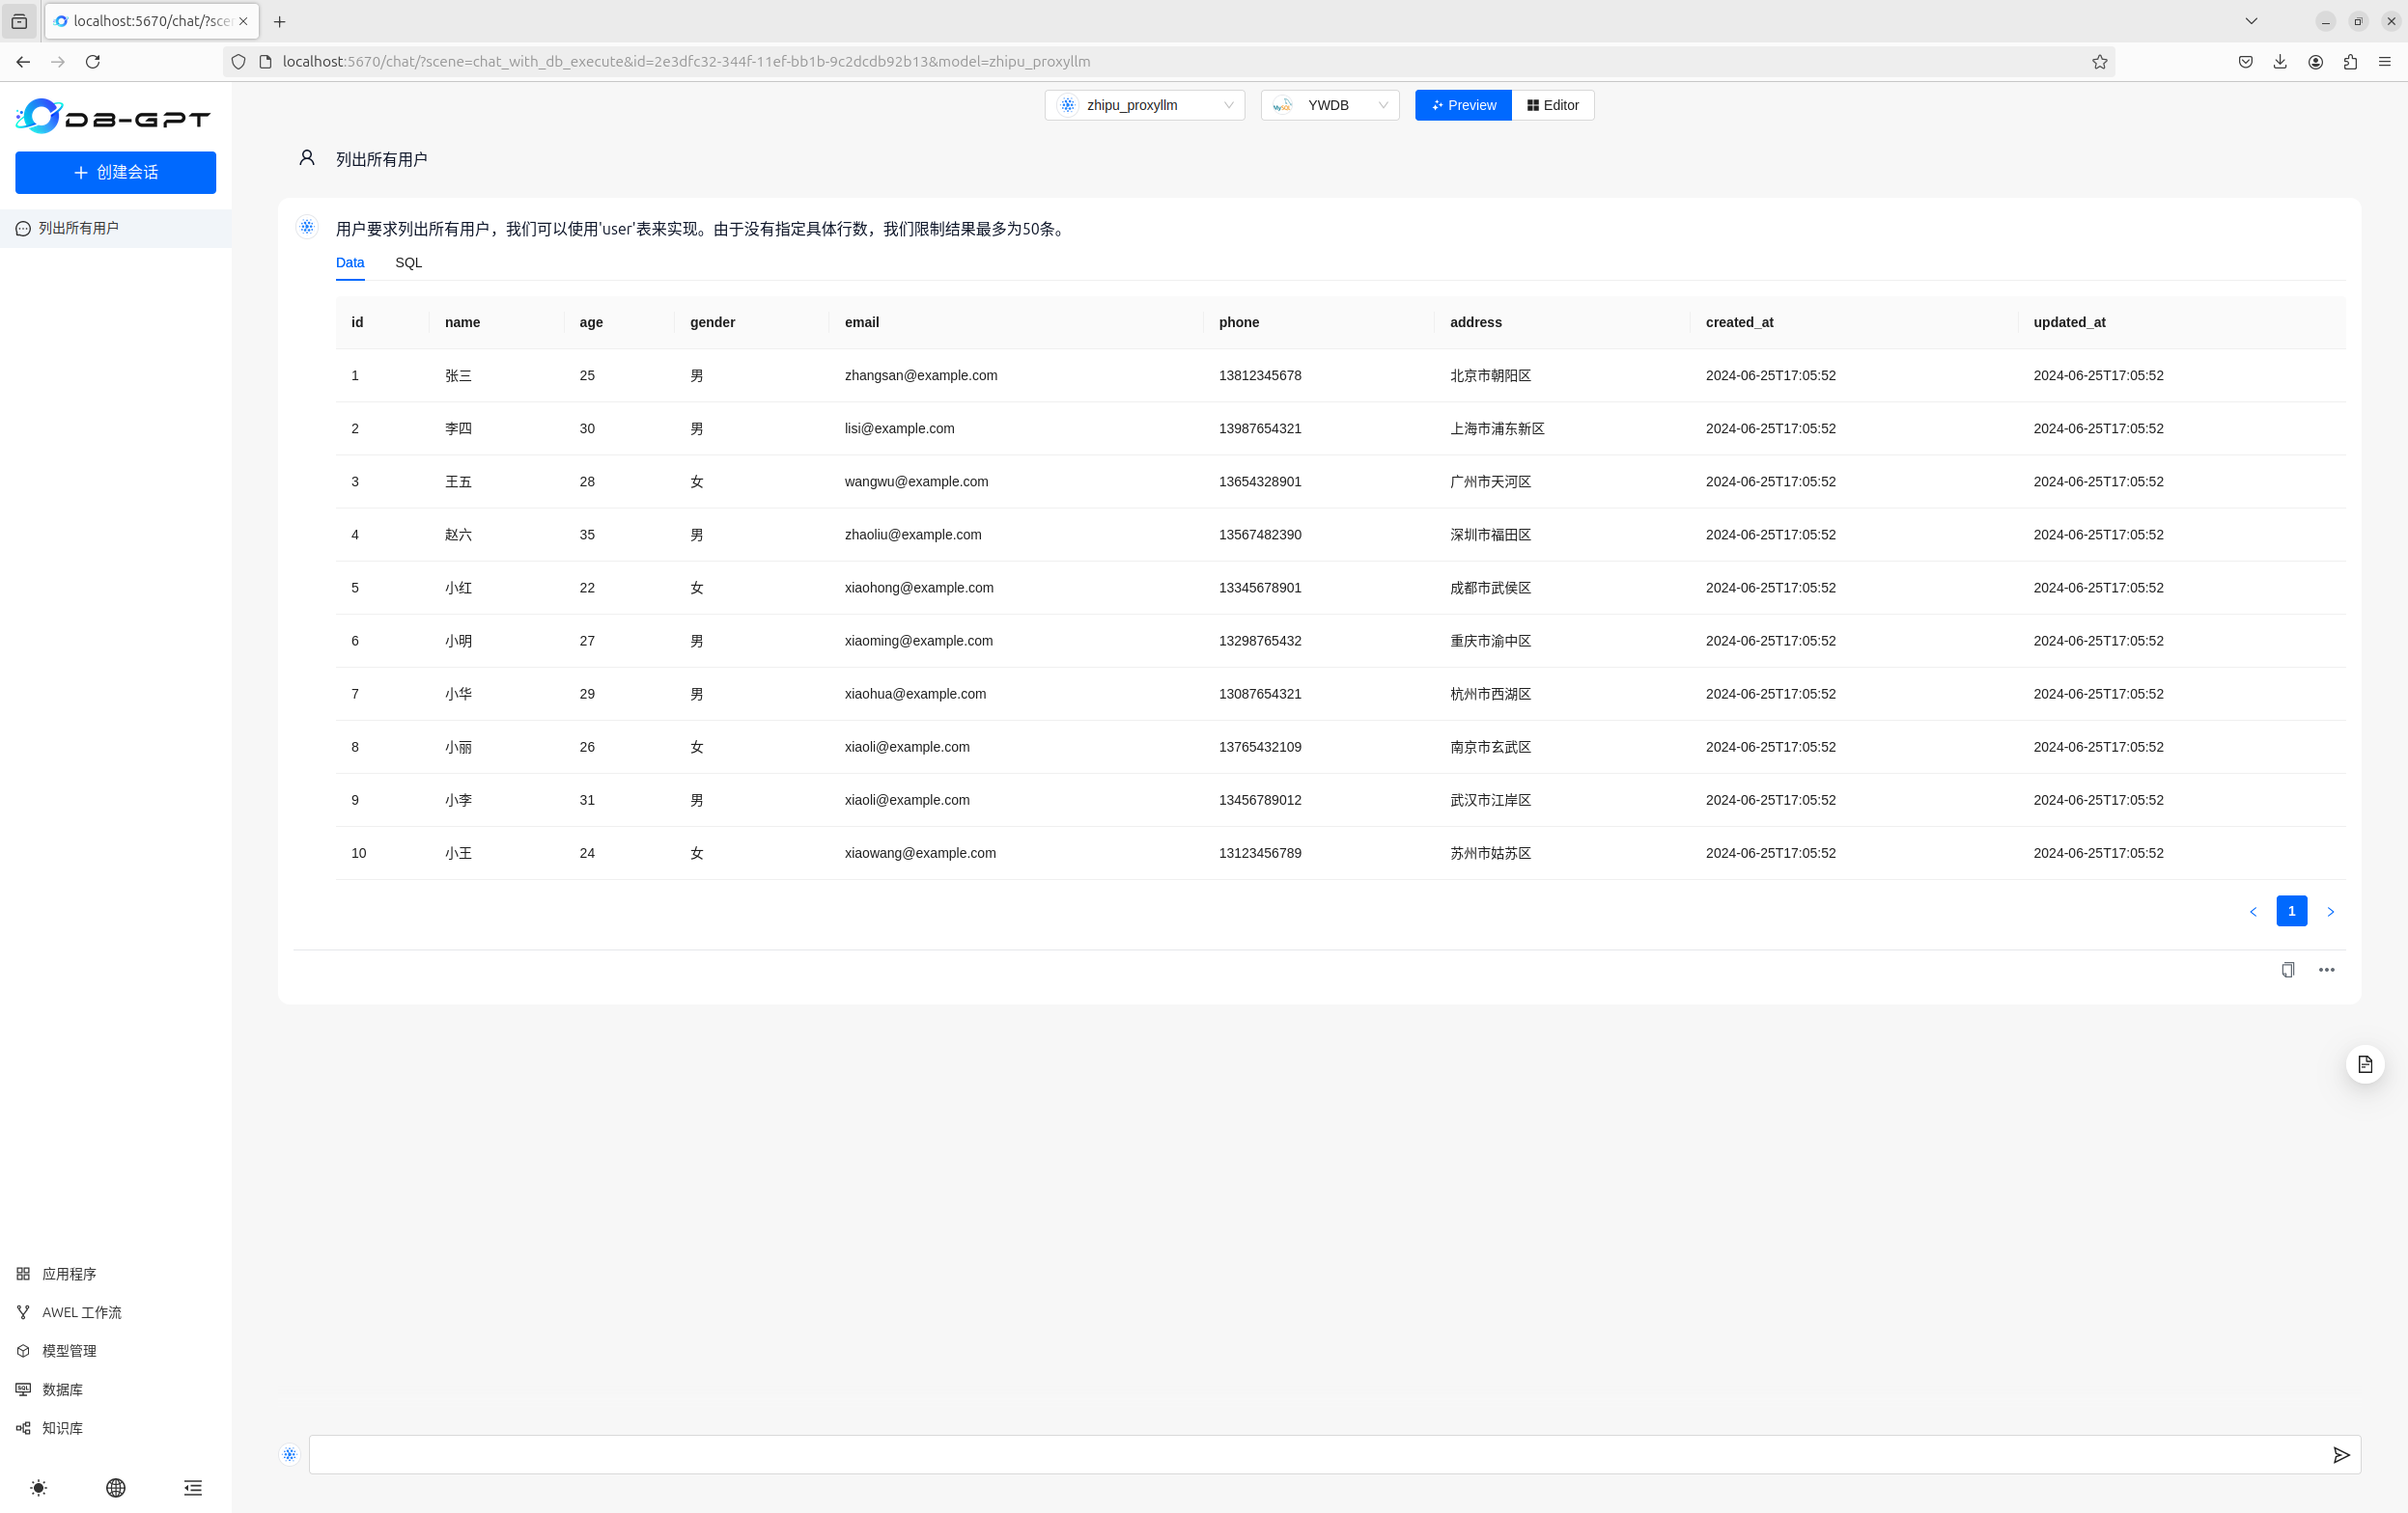The image size is (2408, 1513).
Task: Expand the YWDB database dropdown
Action: pos(1329,105)
